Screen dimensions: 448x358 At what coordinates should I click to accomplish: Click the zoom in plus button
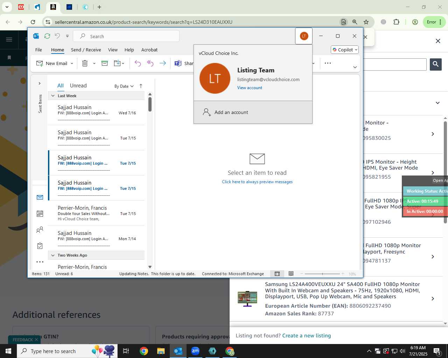343,274
